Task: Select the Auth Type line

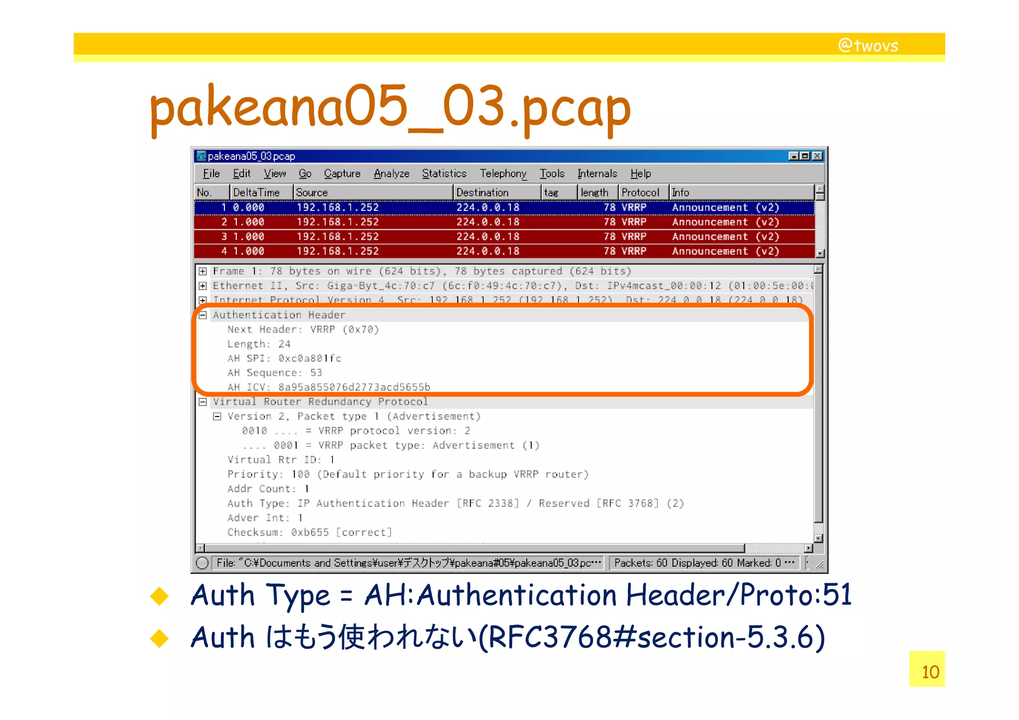Action: pyautogui.click(x=456, y=503)
